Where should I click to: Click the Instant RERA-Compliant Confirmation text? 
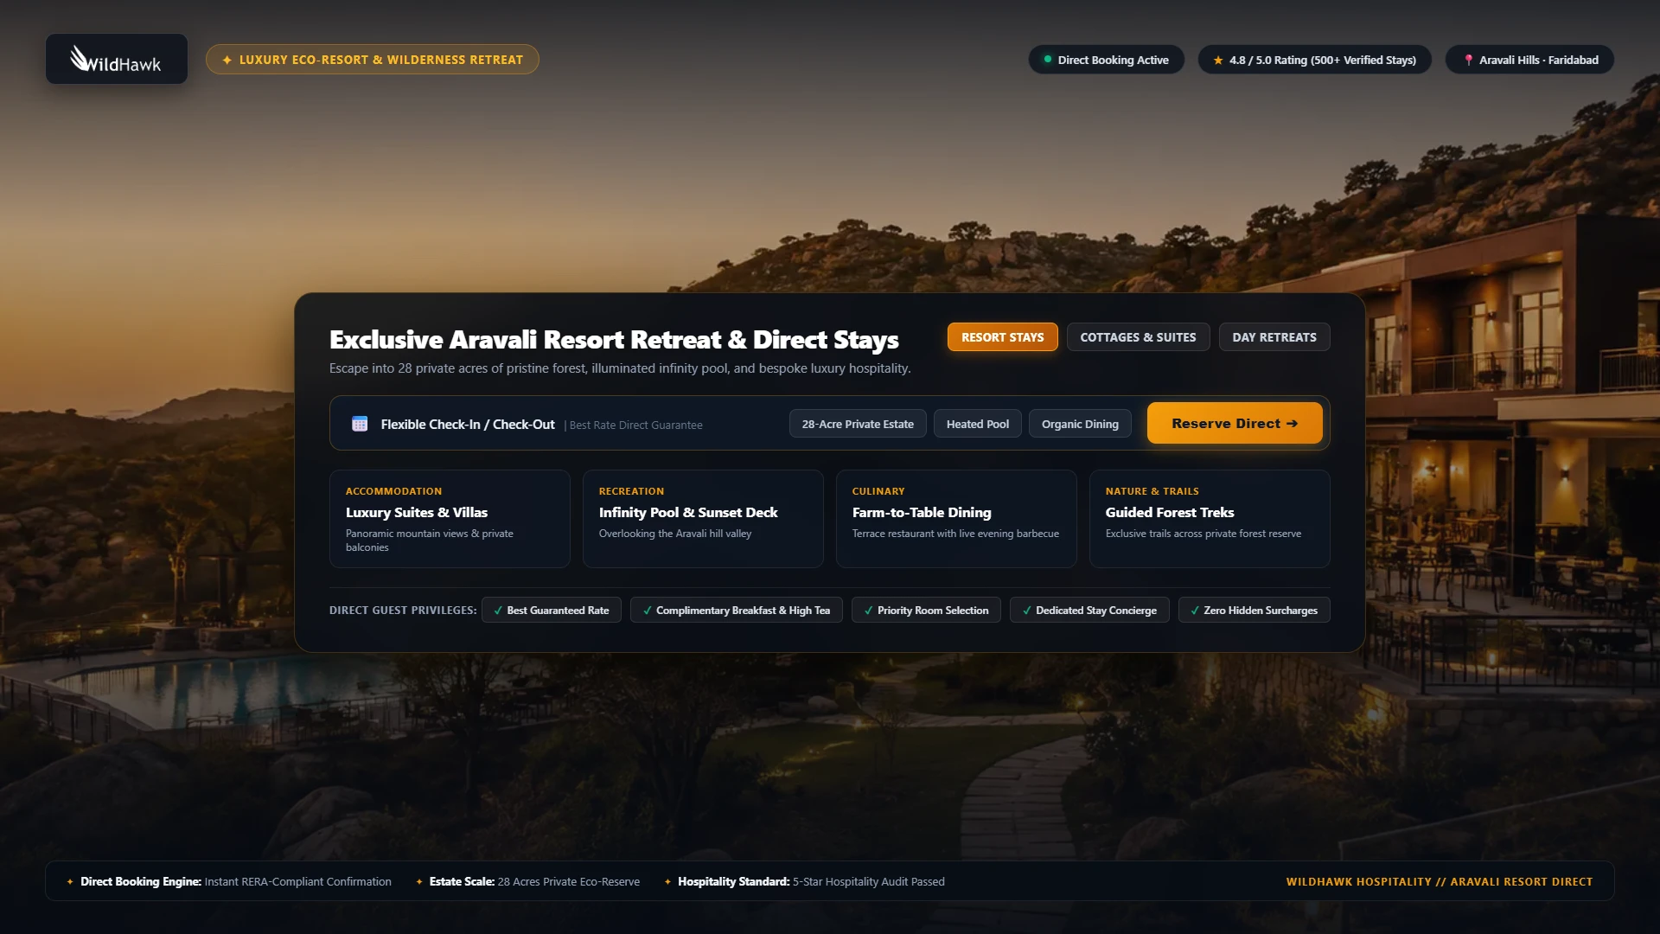[298, 882]
